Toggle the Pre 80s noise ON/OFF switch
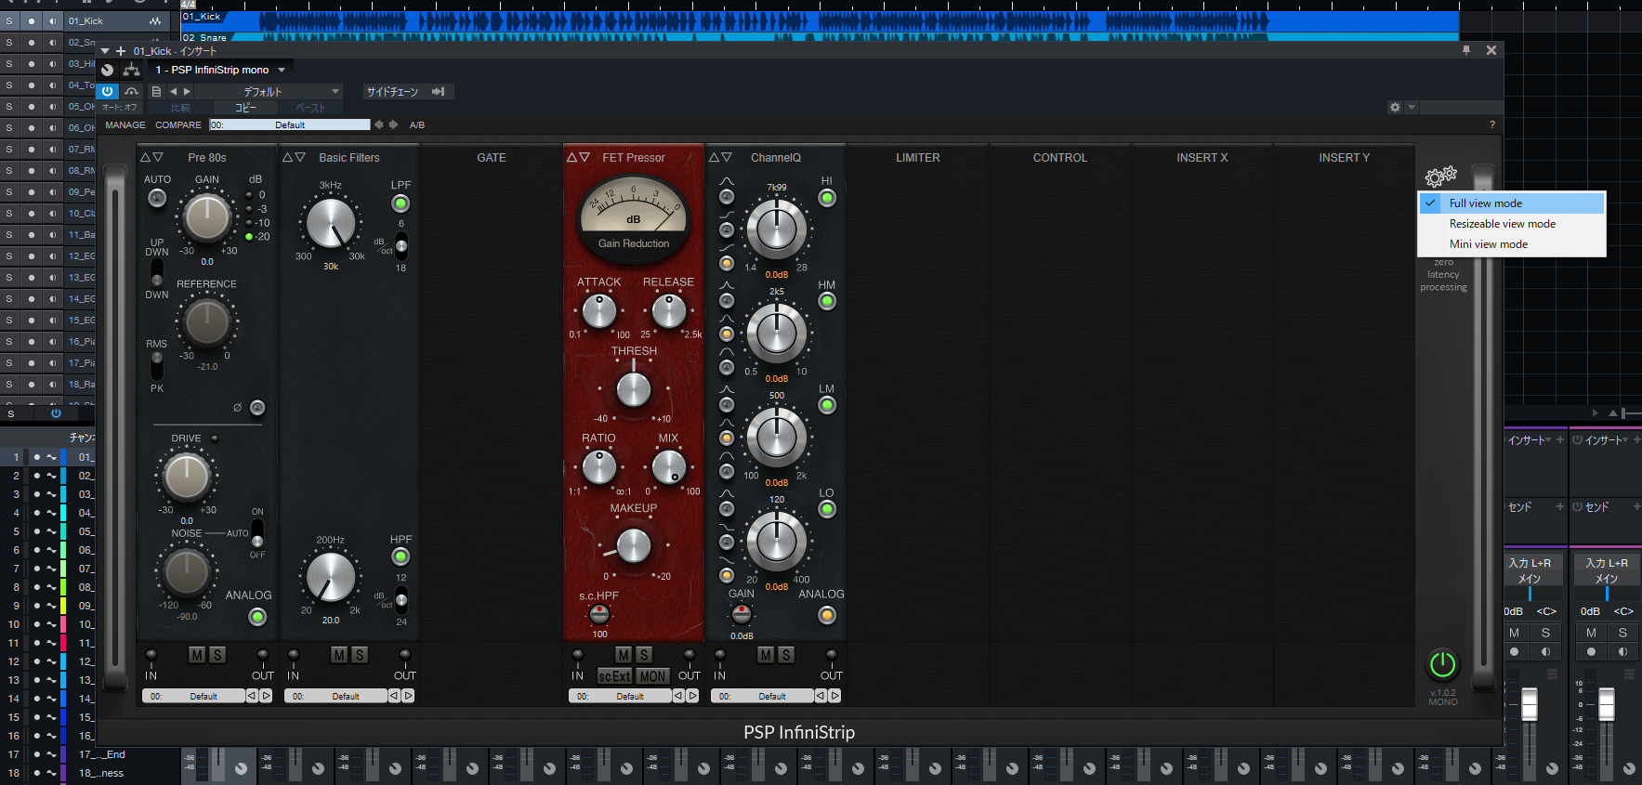 pyautogui.click(x=257, y=533)
